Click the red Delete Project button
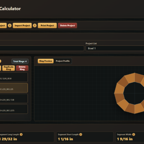This screenshot has height=144, width=144. pos(67,26)
